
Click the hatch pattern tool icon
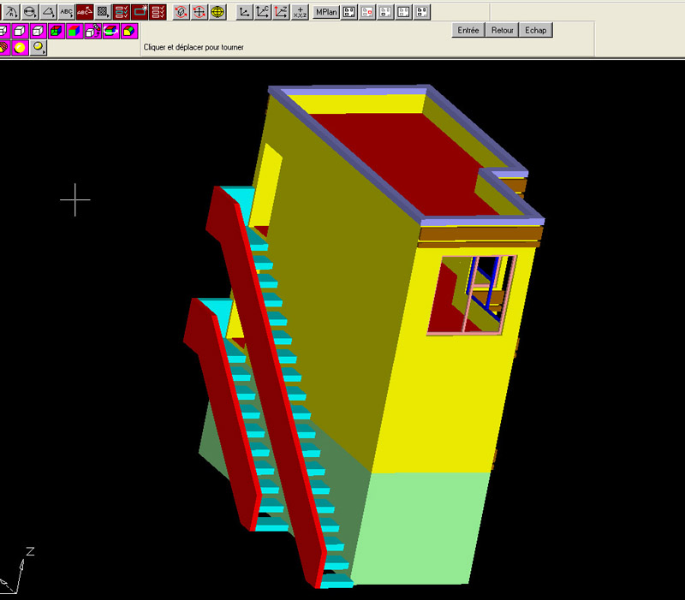pos(103,12)
